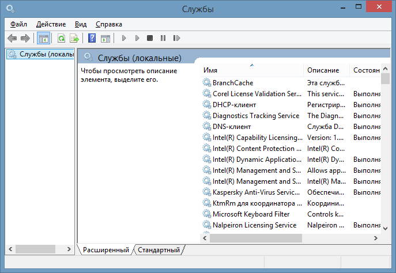Click the tree pane horizontal scrollbar thumb
396x273 pixels.
pos(35,249)
